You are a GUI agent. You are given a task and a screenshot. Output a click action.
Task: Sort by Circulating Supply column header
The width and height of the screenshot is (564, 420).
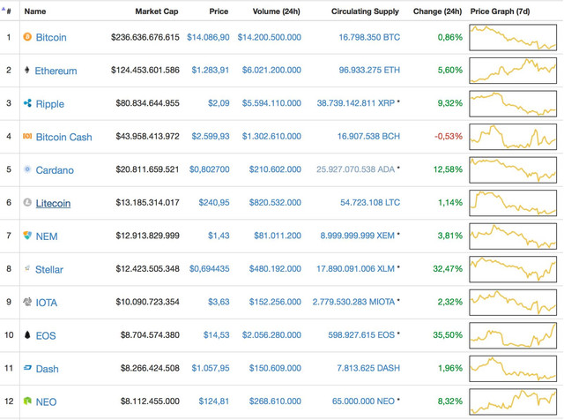[x=365, y=11]
